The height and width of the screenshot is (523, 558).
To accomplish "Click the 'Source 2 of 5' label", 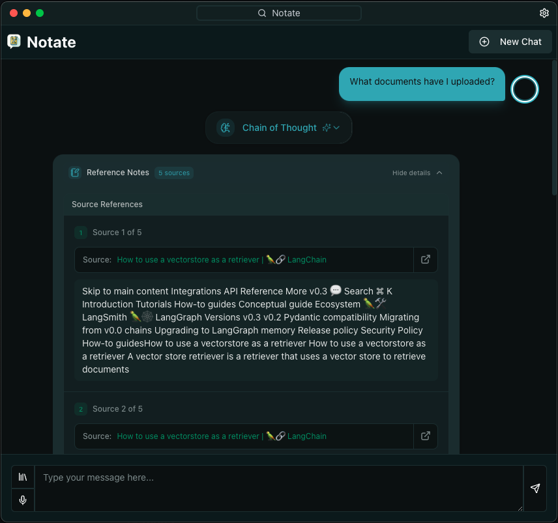I will [117, 408].
